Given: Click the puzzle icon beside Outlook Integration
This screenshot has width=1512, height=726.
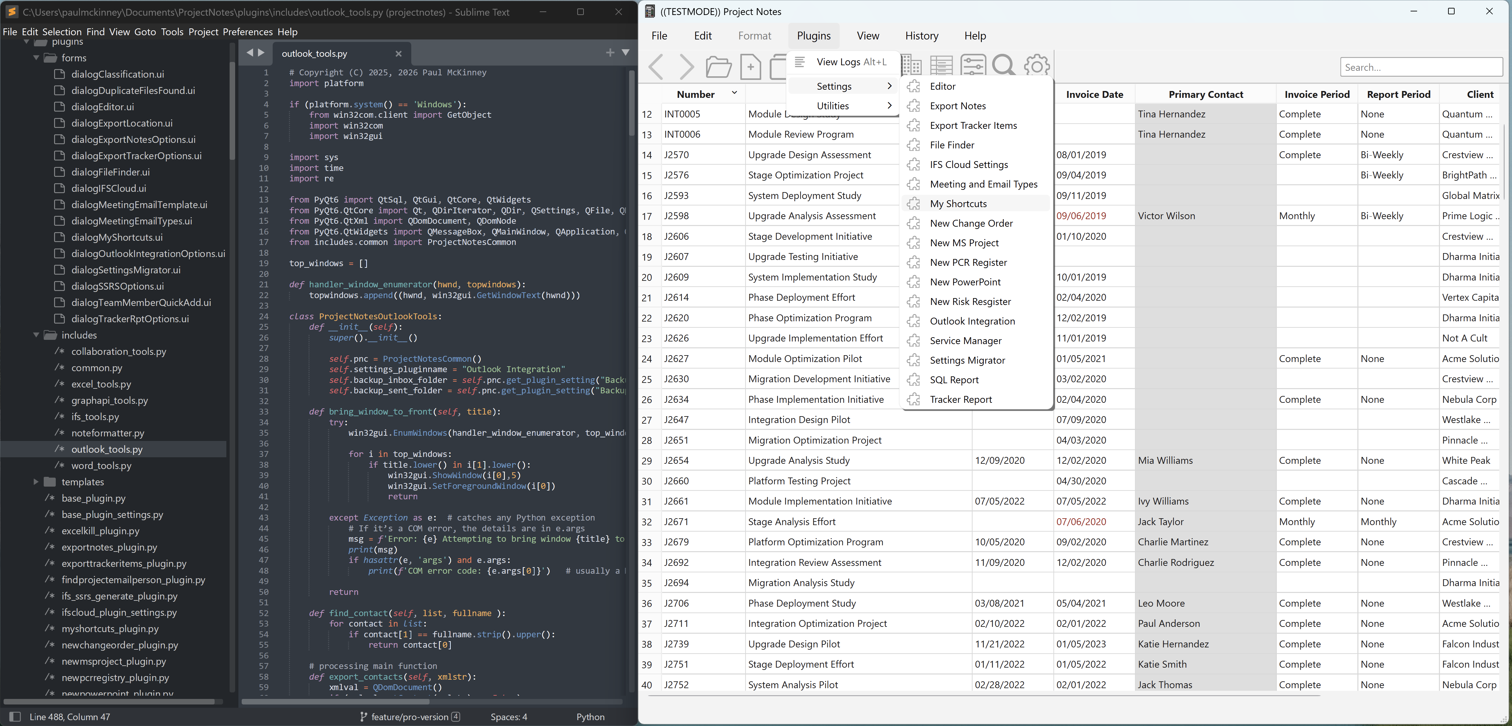Looking at the screenshot, I should pyautogui.click(x=913, y=321).
